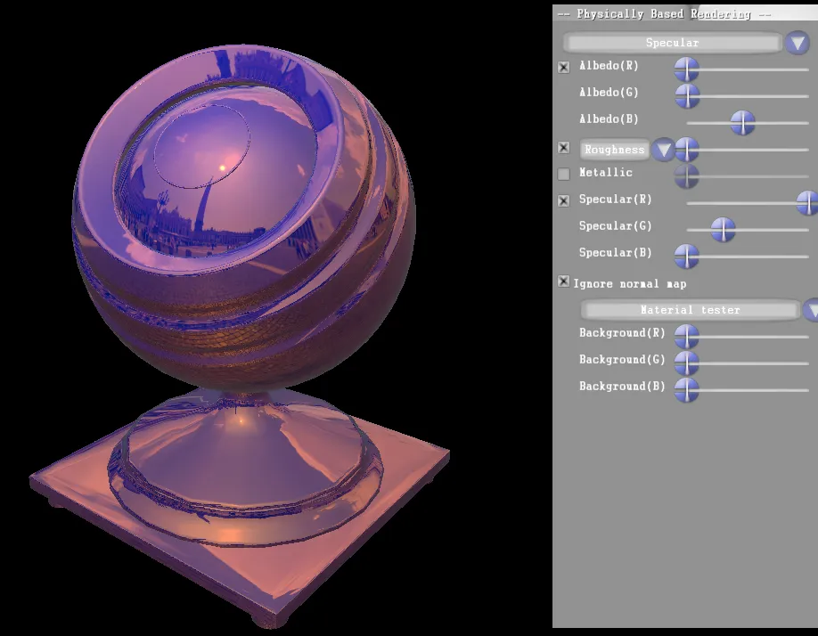Click the Background(B) slider handle

(x=686, y=390)
